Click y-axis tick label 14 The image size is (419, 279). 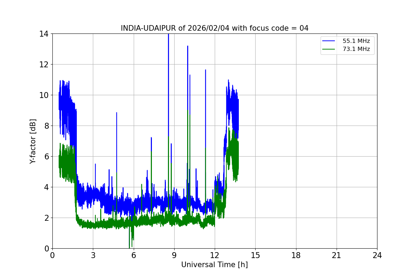[x=44, y=34]
